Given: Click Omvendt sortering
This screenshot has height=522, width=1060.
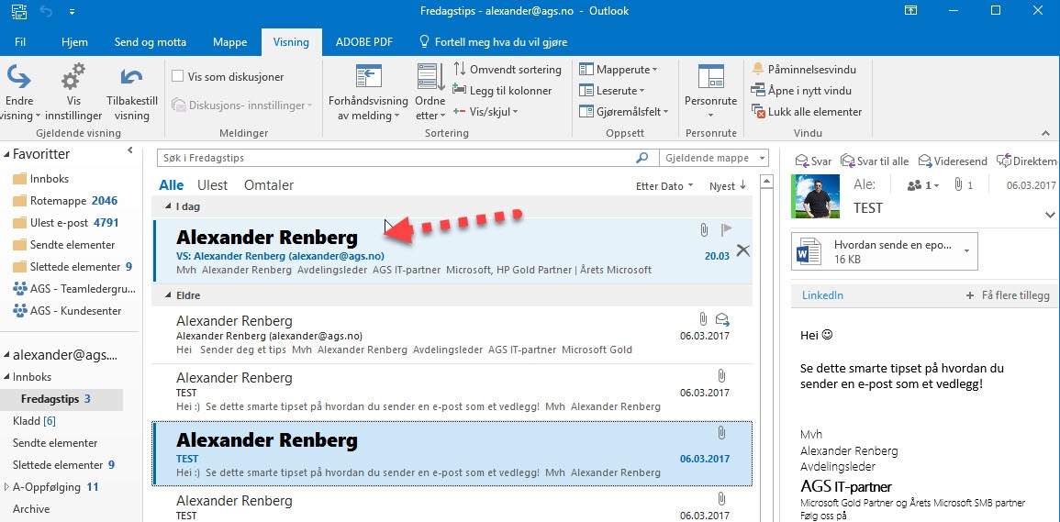Looking at the screenshot, I should point(507,70).
